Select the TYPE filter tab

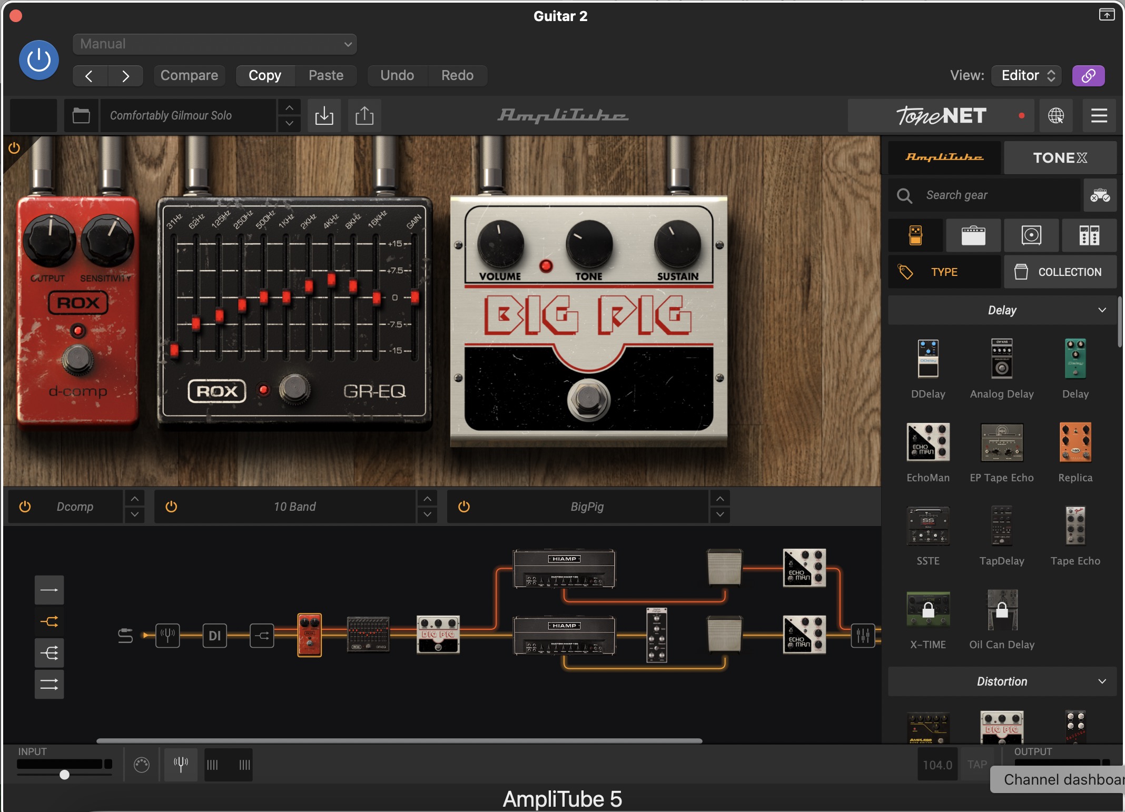coord(944,272)
